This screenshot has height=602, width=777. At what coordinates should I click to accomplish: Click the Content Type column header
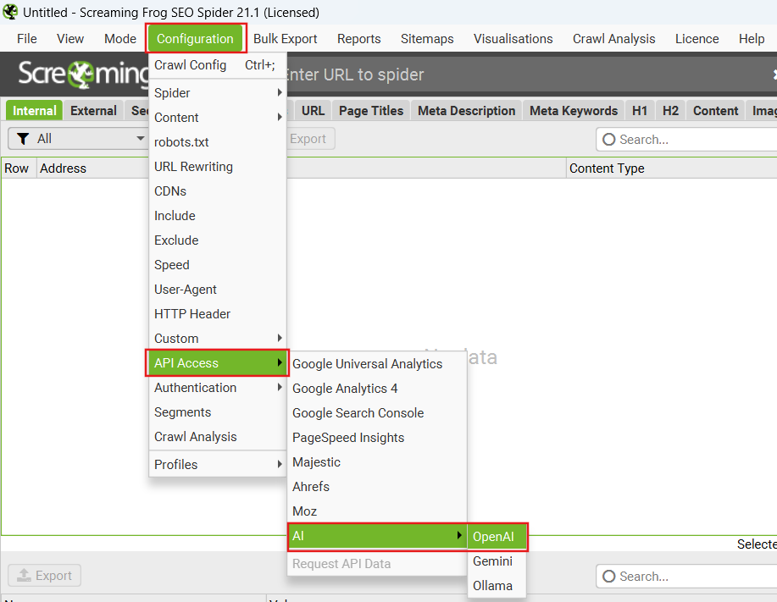point(671,168)
